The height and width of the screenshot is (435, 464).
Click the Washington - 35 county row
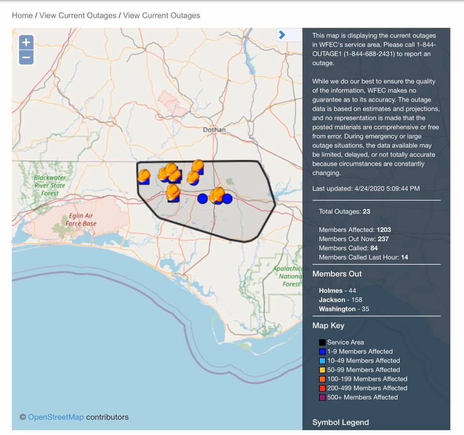click(x=344, y=309)
